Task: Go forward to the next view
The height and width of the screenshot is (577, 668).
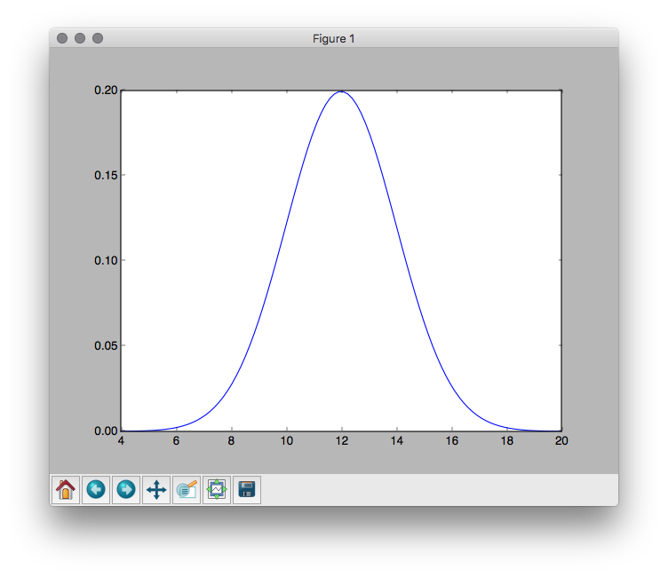Action: click(x=126, y=490)
